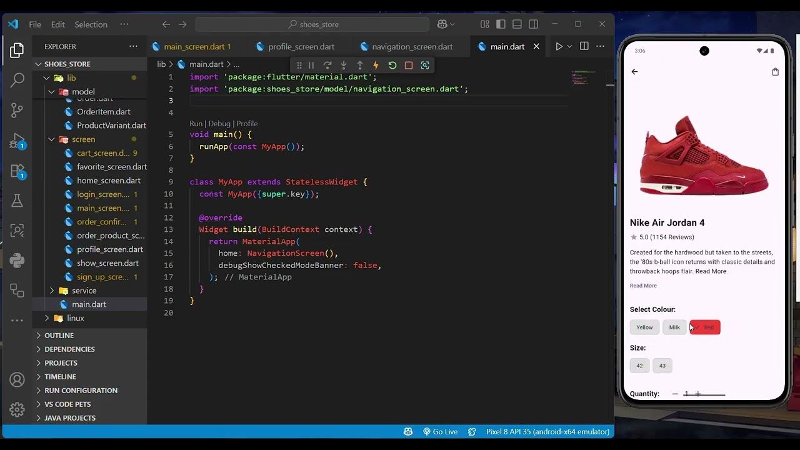The image size is (800, 450).
Task: Open the Python view in the activity bar
Action: point(17,260)
